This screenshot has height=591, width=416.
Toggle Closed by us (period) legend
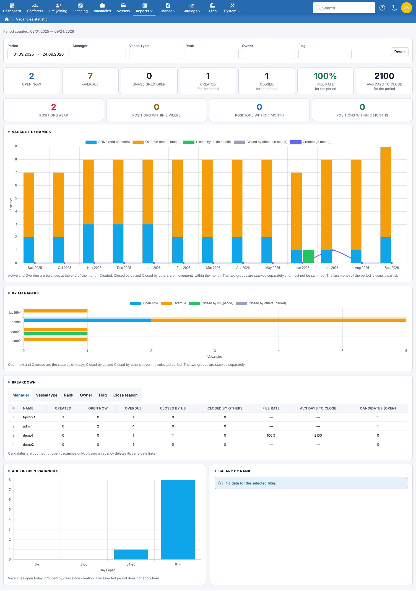(211, 303)
